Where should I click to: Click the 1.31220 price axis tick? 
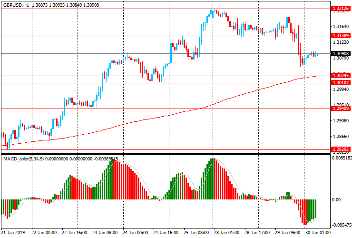pyautogui.click(x=340, y=42)
